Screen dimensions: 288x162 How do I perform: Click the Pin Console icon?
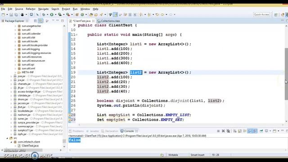click(261, 131)
